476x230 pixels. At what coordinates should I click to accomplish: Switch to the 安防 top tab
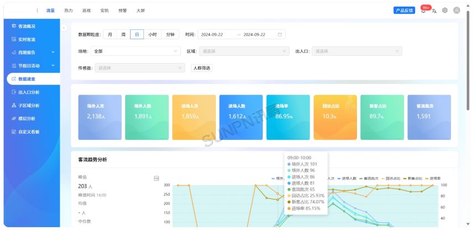[105, 11]
